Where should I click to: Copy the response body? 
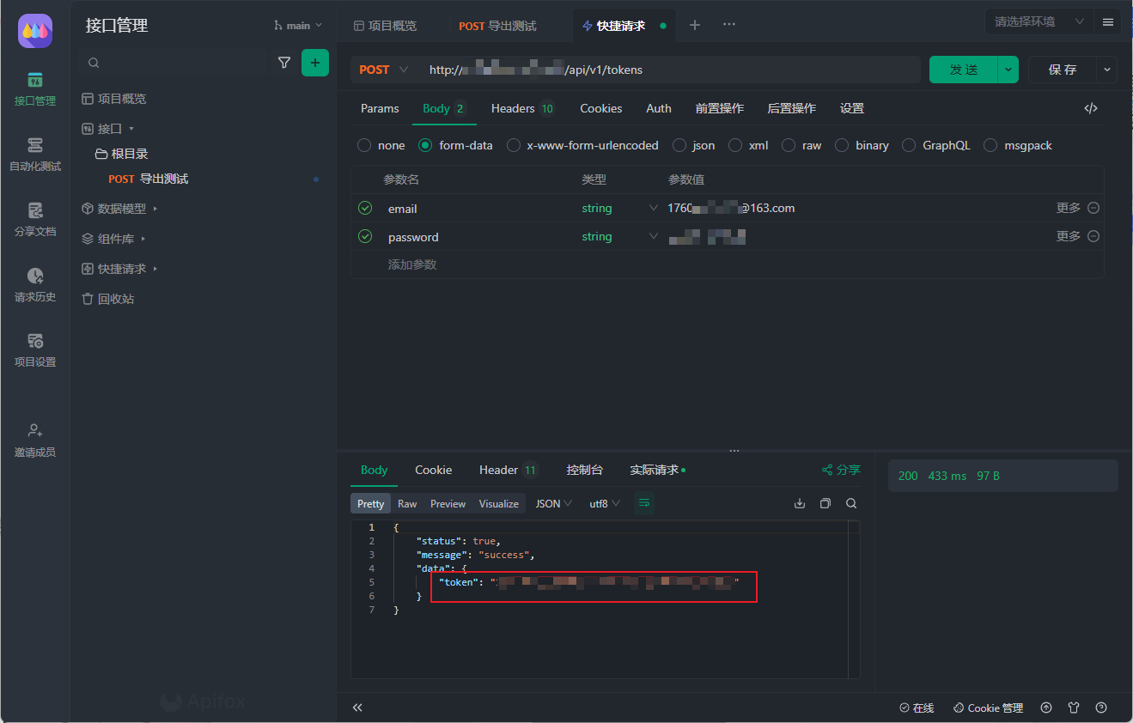(x=825, y=503)
